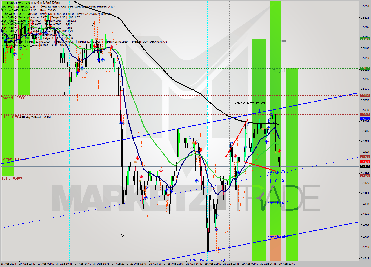Viewport: 371px width, 267px height.
Task: Click the blue buy arrow below the 28 Aug 18:45 low
Action: pos(216,230)
